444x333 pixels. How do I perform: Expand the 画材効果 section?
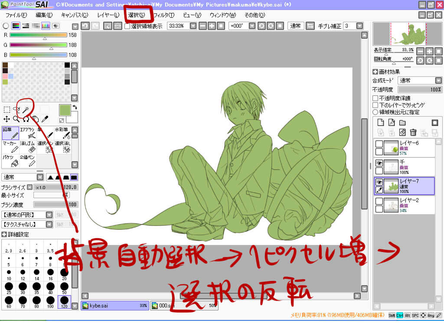coord(375,72)
